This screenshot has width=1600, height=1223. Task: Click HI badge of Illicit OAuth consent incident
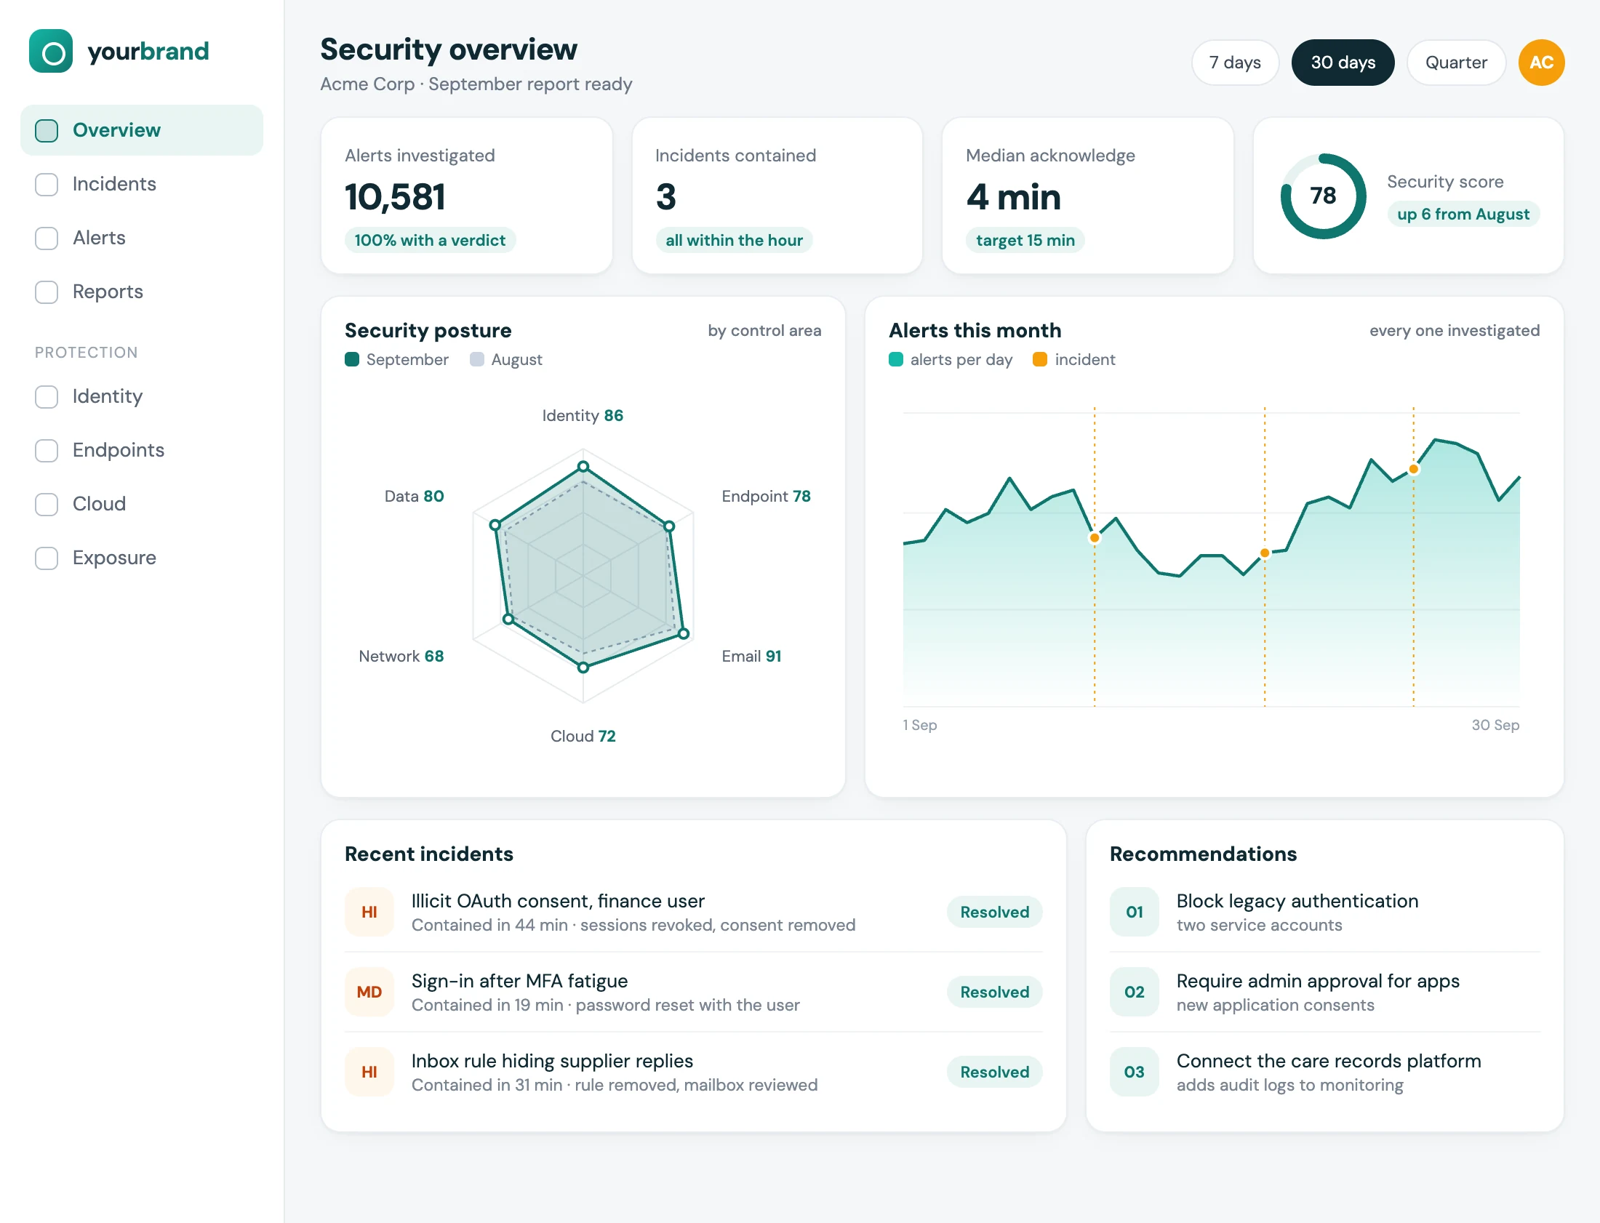point(369,911)
